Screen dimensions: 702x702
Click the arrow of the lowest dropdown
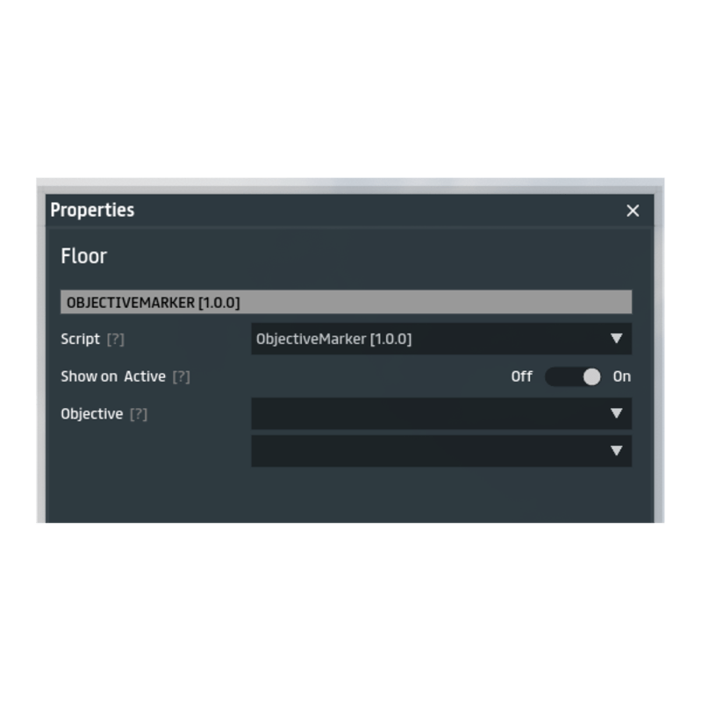[617, 451]
